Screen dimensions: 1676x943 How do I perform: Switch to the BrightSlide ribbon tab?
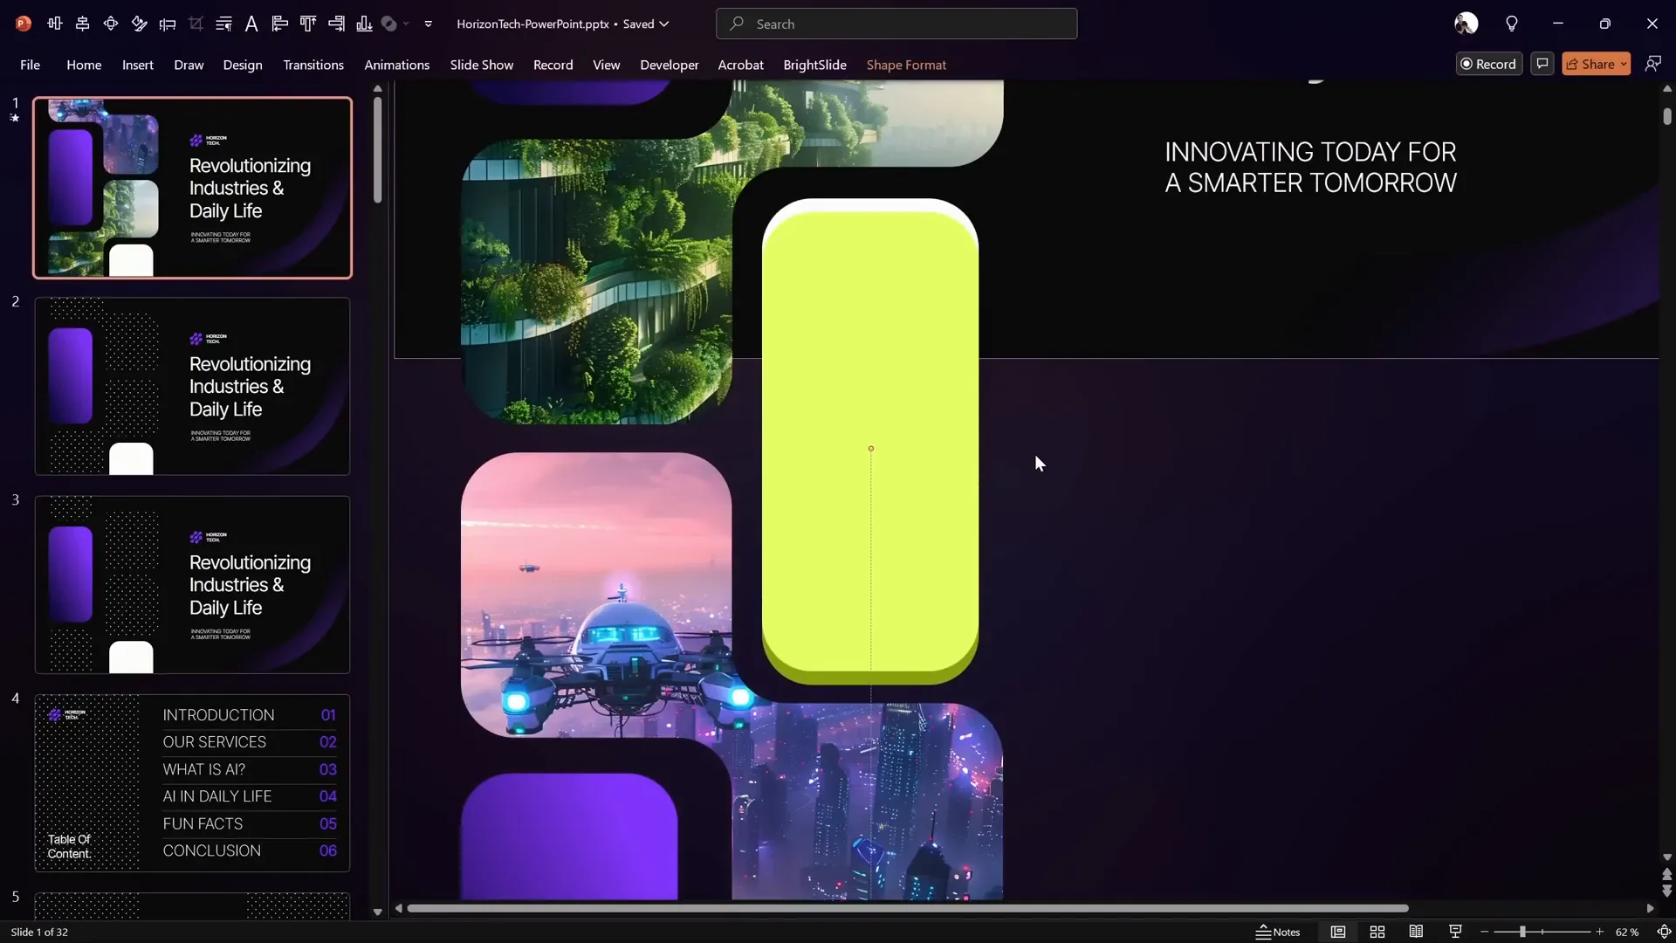tap(814, 65)
